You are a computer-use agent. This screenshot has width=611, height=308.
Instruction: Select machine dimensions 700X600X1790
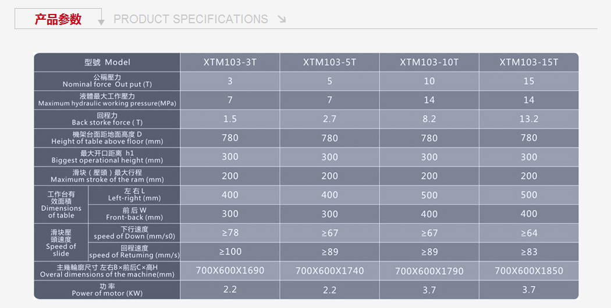429,271
